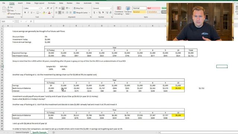Expand the borders dropdown arrow
The height and width of the screenshot is (134, 238).
[x=40, y=13]
